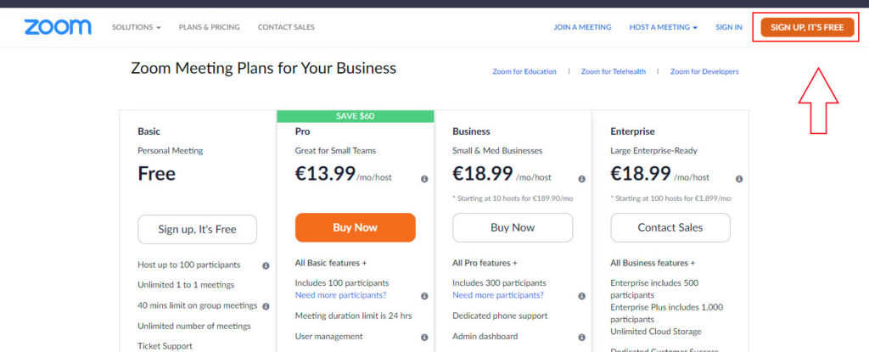This screenshot has width=869, height=352.
Task: Open Contact Sales in the navigation bar
Action: 286,27
